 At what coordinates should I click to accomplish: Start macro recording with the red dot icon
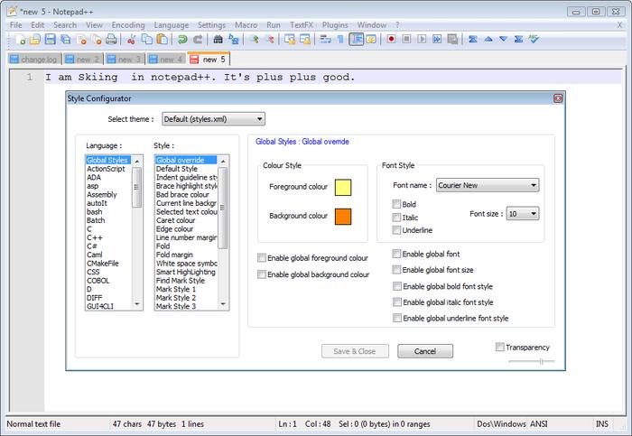click(391, 39)
